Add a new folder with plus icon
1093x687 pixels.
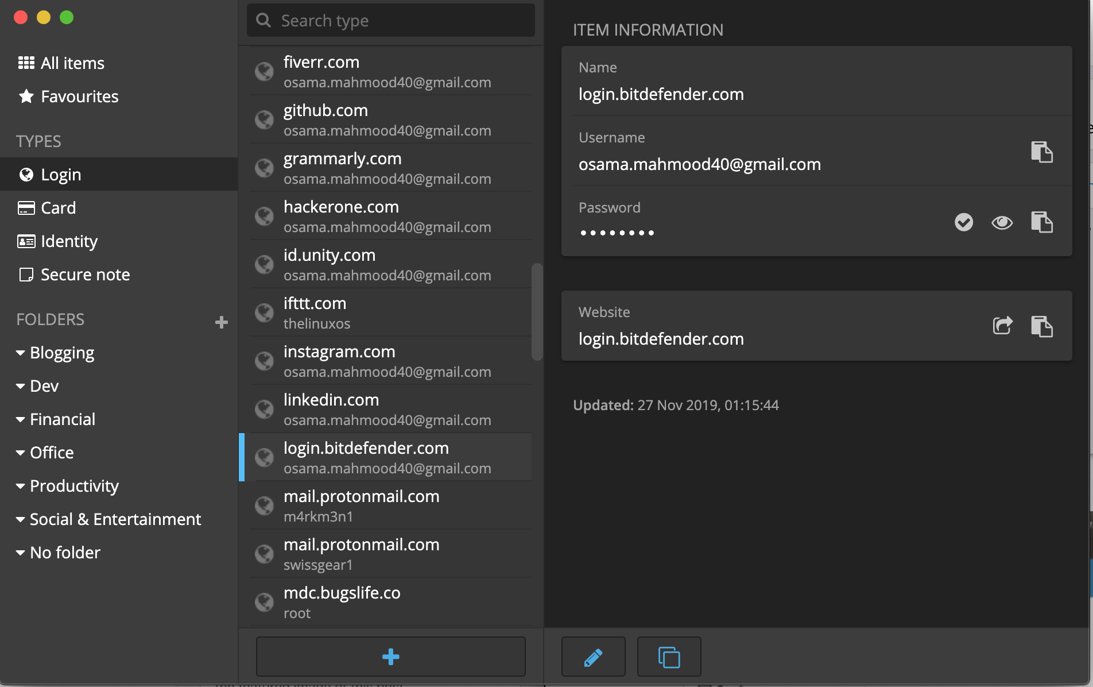(222, 322)
